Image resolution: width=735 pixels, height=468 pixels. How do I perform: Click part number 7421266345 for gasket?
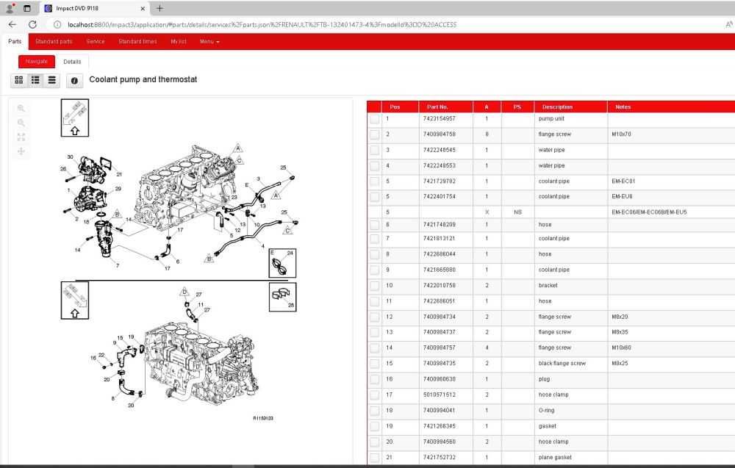pyautogui.click(x=440, y=426)
